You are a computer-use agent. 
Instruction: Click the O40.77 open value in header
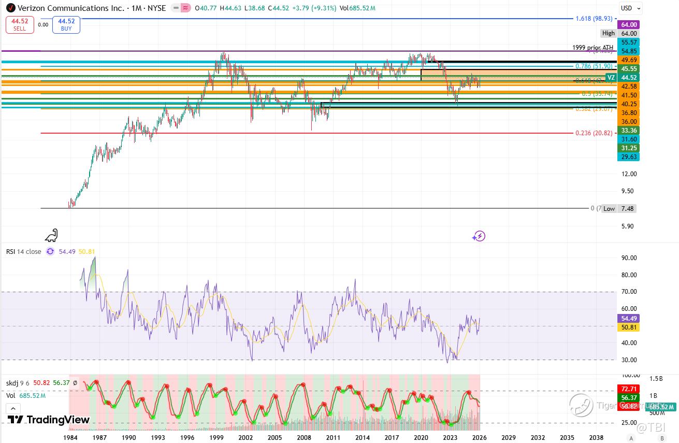pyautogui.click(x=206, y=8)
